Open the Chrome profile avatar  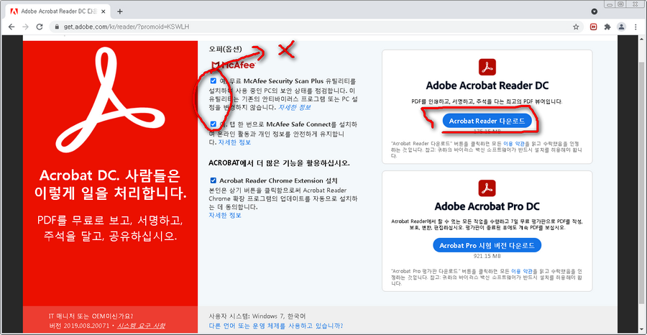(621, 27)
